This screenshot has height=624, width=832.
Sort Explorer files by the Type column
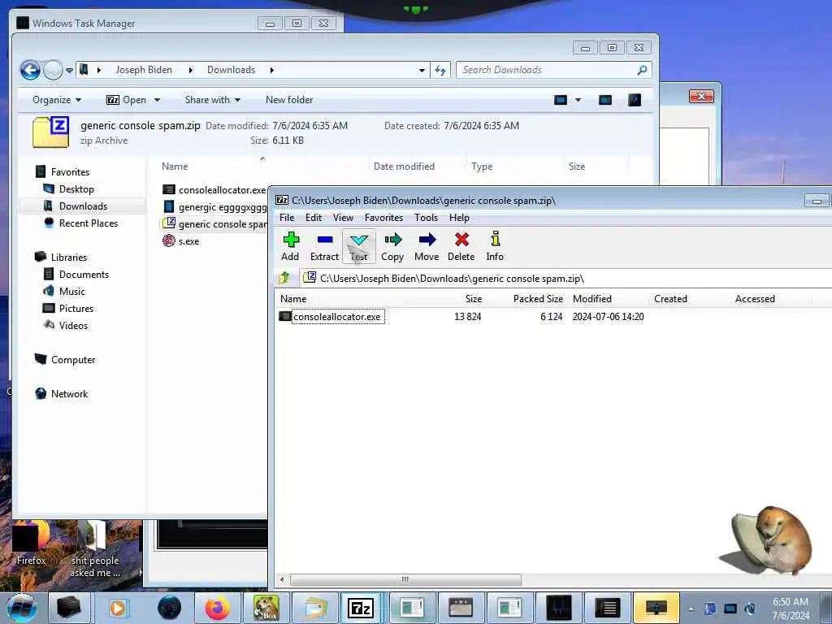point(481,166)
